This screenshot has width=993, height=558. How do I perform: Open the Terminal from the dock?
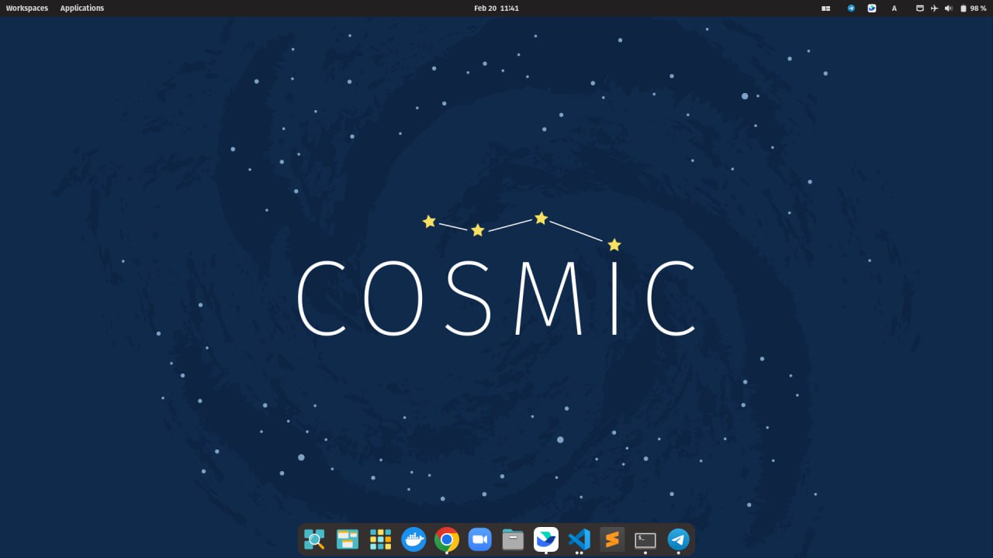tap(645, 539)
